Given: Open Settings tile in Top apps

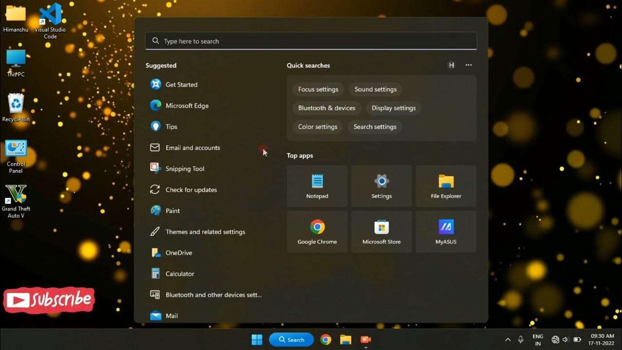Looking at the screenshot, I should [381, 186].
